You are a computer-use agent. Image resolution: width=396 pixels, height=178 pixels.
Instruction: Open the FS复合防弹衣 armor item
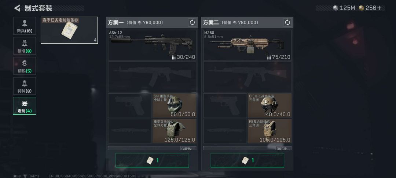click(269, 131)
